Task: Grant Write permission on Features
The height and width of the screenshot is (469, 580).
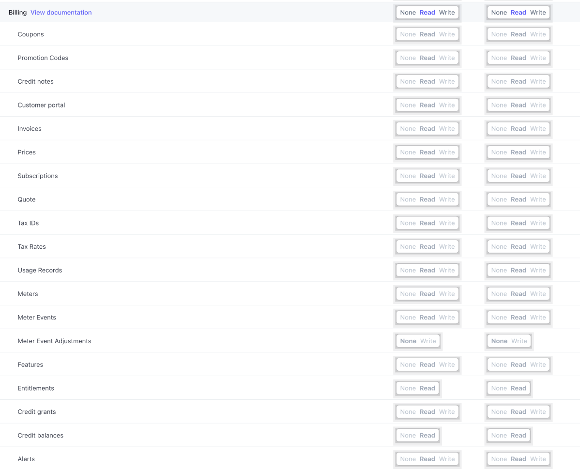Action: tap(446, 364)
